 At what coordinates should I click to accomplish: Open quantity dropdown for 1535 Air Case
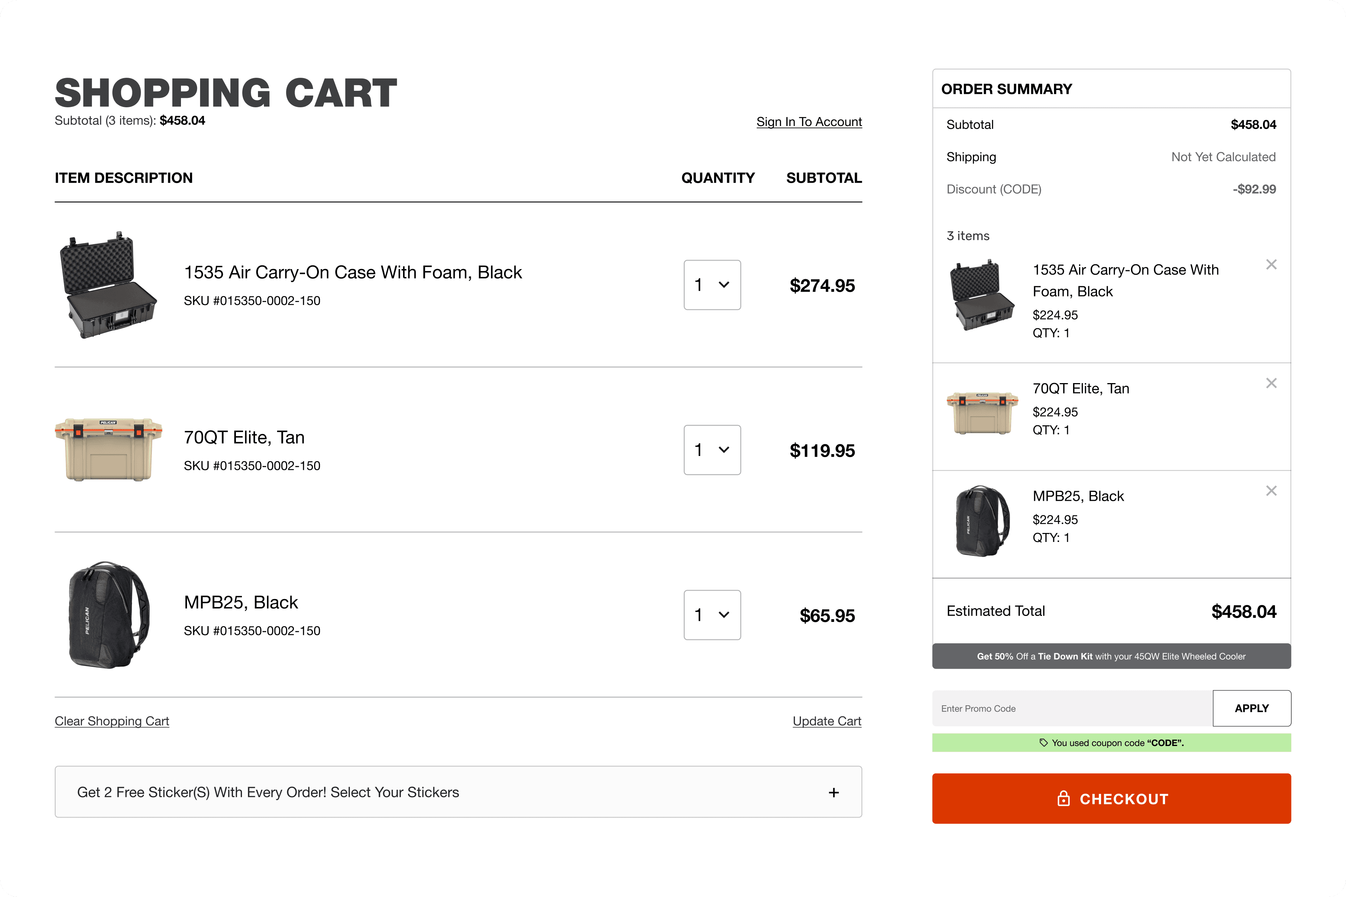click(x=712, y=285)
